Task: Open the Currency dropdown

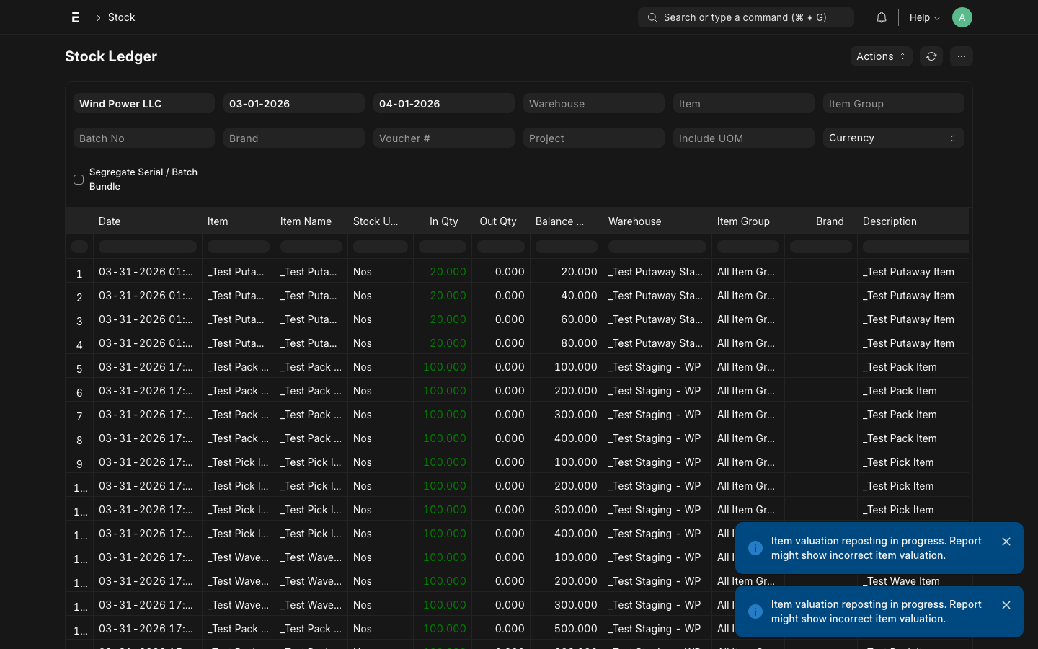Action: [x=893, y=138]
